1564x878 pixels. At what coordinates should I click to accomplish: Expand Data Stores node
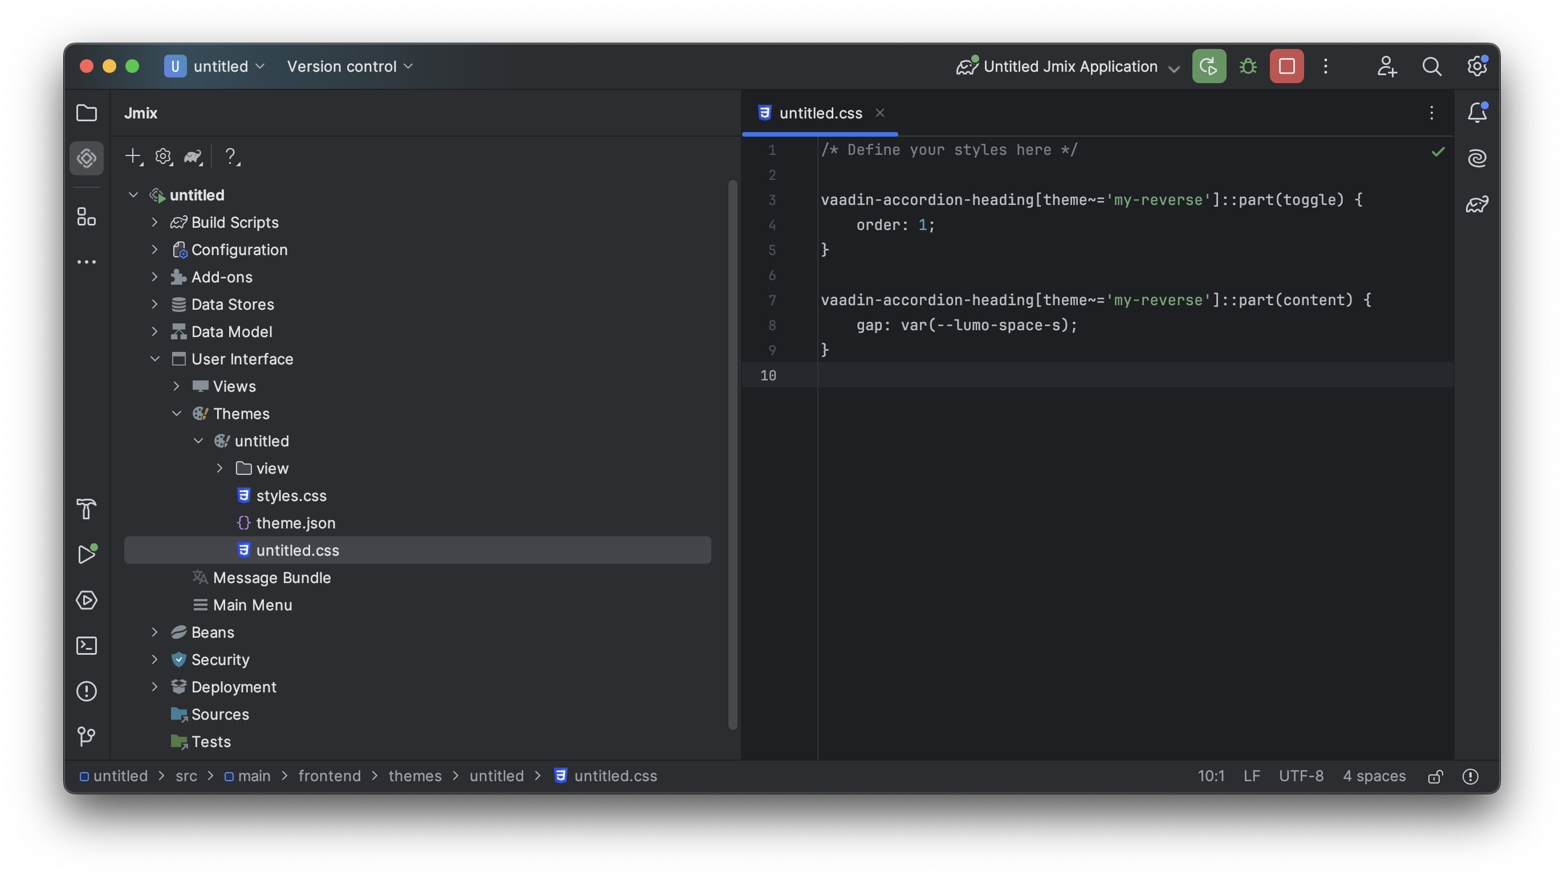[155, 305]
